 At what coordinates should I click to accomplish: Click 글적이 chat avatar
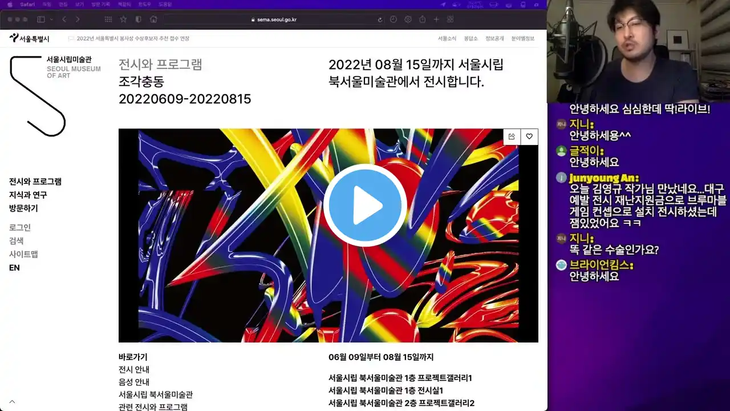(x=561, y=151)
